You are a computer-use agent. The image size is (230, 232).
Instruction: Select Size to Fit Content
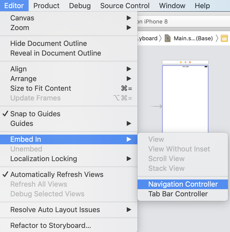(x=69, y=88)
